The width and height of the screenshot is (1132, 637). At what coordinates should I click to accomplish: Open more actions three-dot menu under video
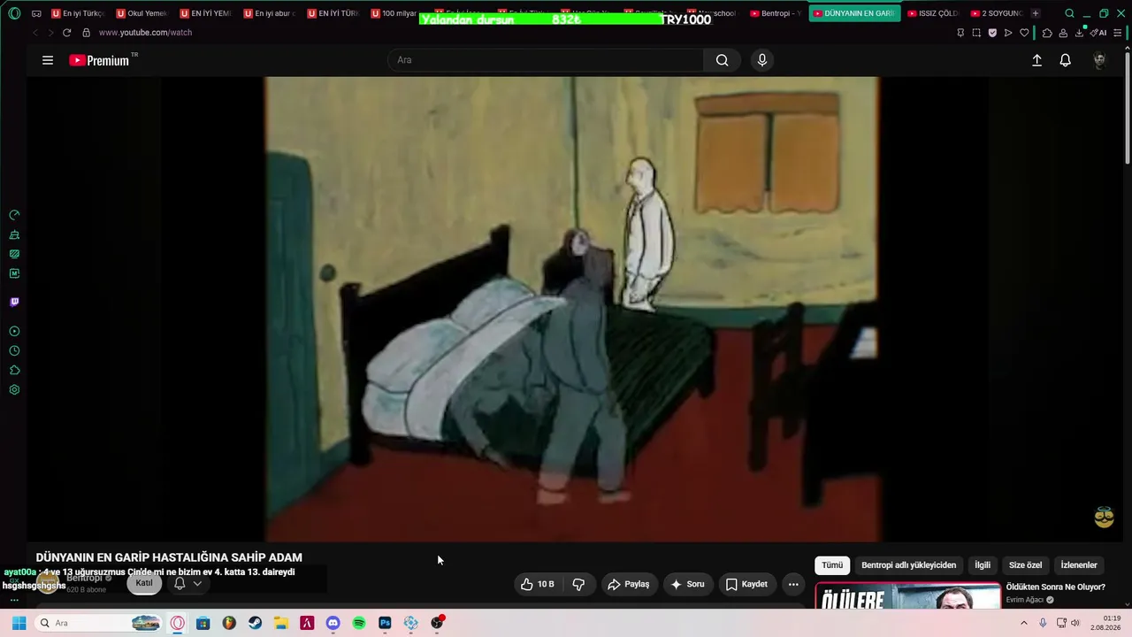click(793, 584)
